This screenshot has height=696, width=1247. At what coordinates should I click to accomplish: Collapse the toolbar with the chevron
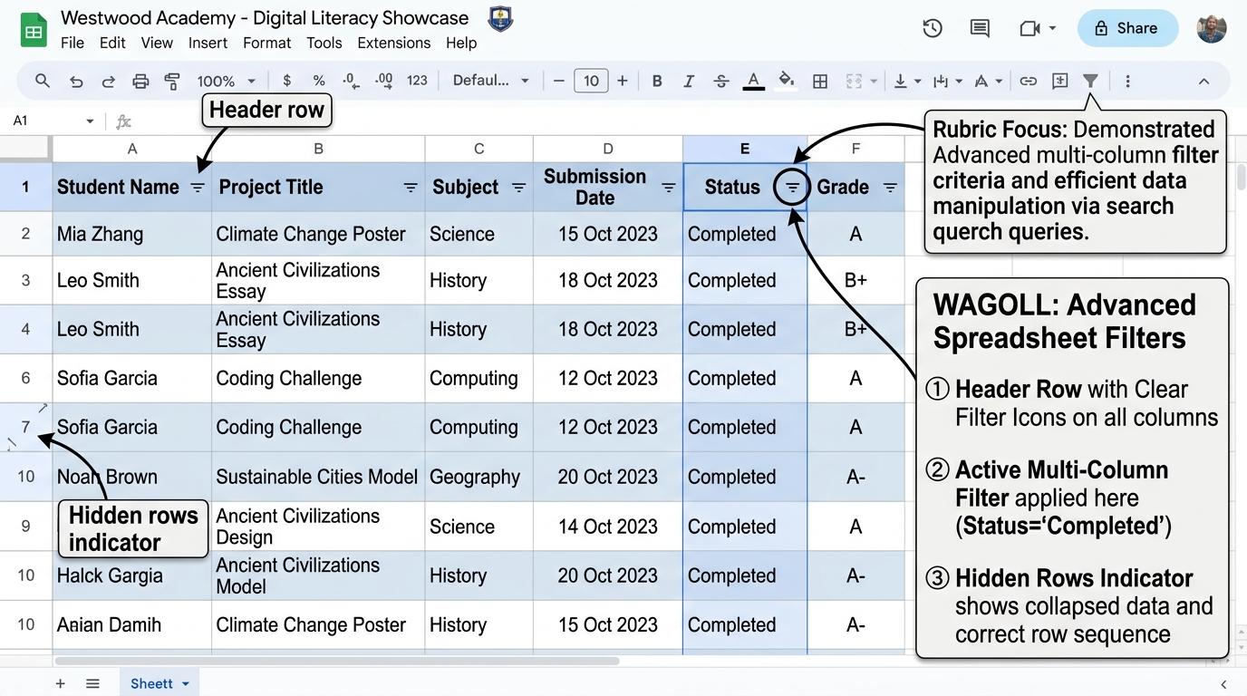1203,82
